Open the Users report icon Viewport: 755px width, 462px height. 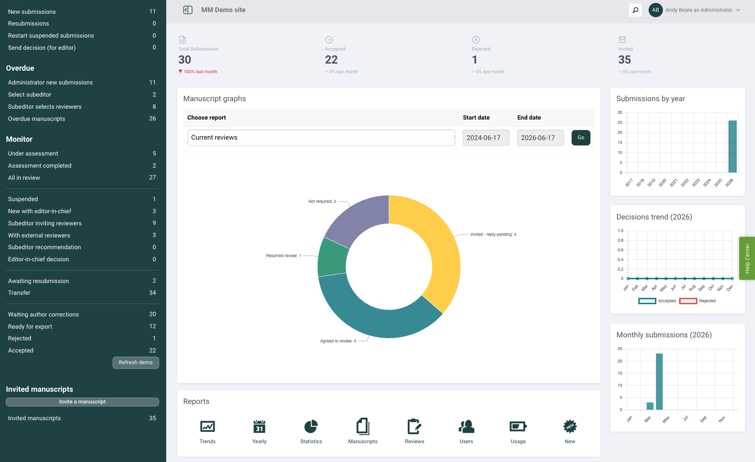(x=466, y=426)
